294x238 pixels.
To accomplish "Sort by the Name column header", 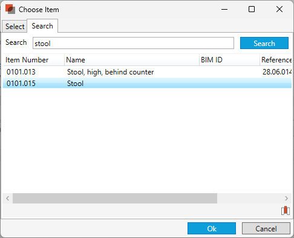I will tap(132, 60).
